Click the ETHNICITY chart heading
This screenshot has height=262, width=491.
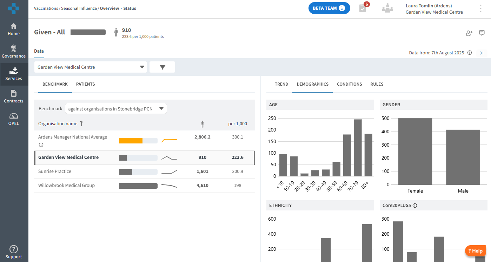[280, 206]
